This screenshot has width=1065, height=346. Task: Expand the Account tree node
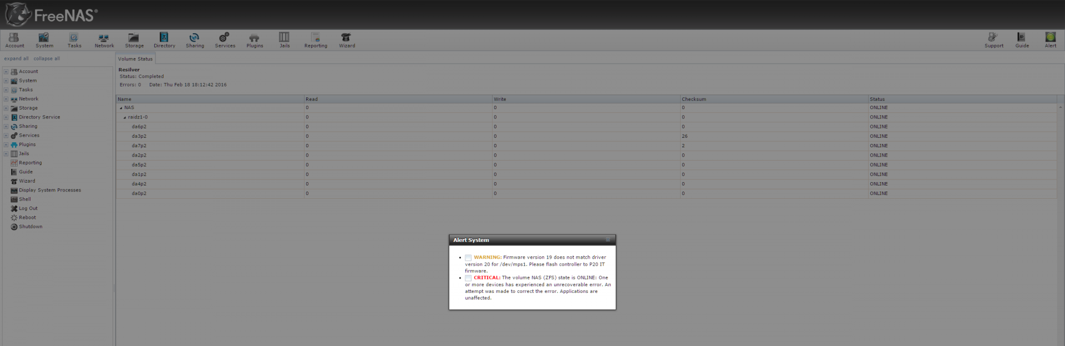click(6, 71)
